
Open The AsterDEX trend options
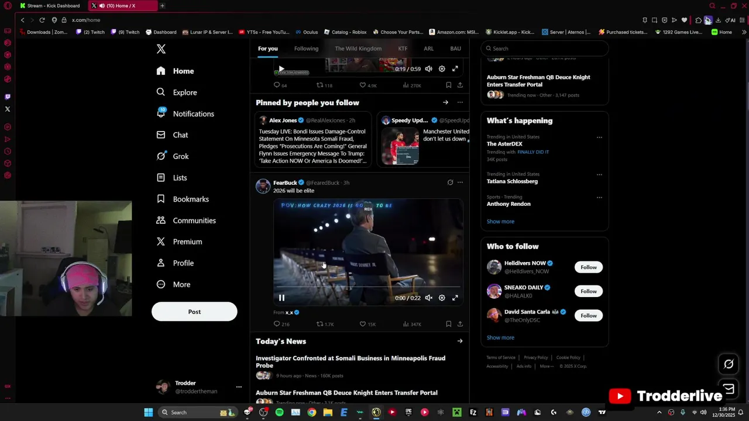tap(599, 137)
